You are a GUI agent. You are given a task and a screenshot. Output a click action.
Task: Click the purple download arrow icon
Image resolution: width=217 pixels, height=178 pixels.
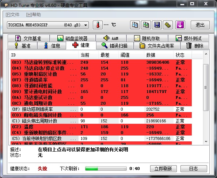[180, 25]
